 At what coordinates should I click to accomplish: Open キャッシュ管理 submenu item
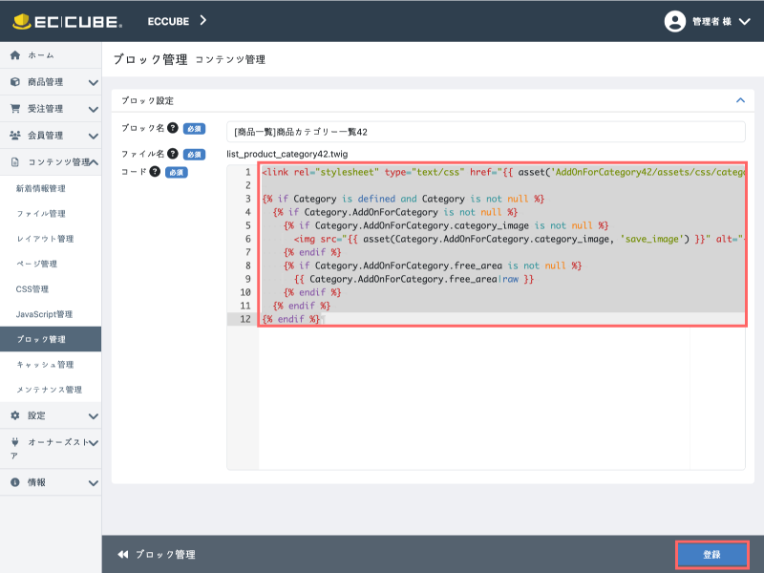coord(45,365)
